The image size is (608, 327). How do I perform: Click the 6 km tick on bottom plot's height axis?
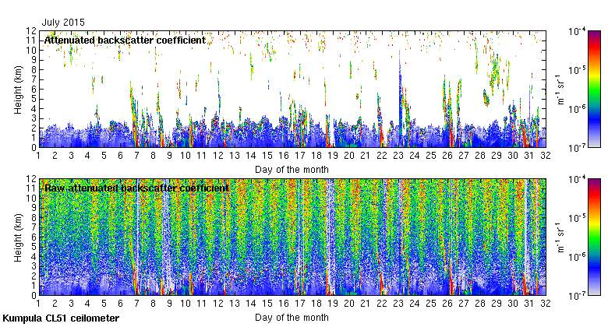coord(33,237)
